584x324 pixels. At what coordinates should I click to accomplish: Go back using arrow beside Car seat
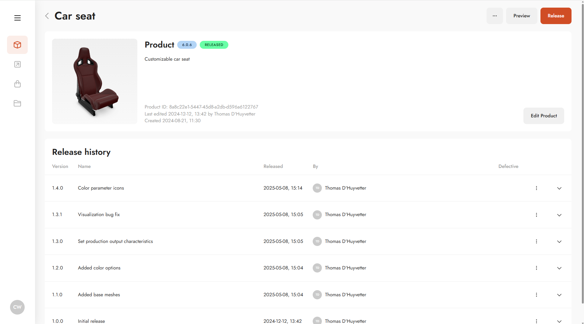coord(47,16)
